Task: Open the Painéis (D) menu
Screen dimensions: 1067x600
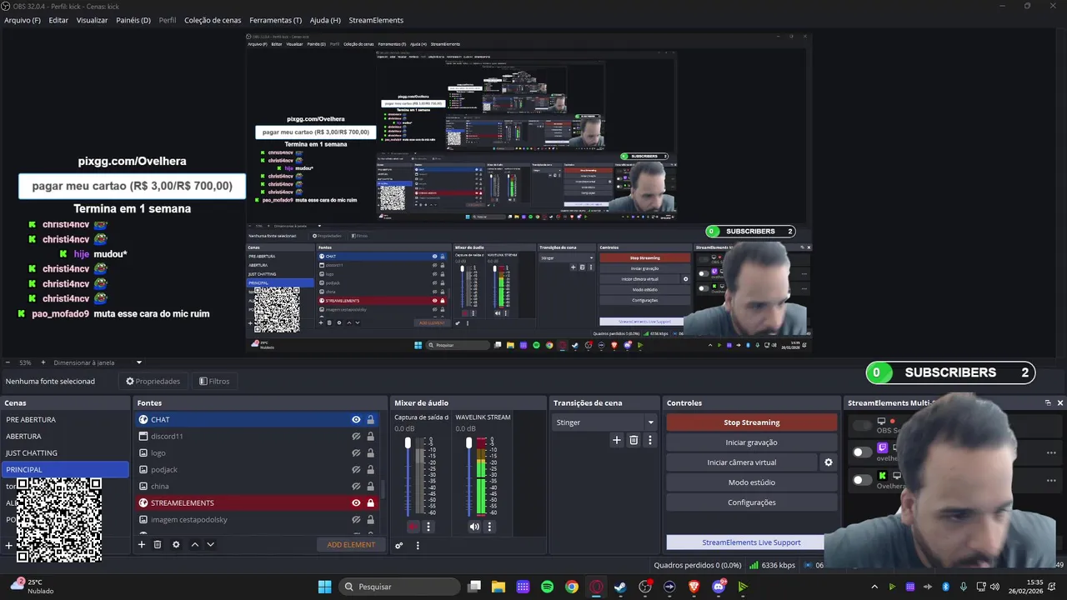Action: tap(133, 20)
